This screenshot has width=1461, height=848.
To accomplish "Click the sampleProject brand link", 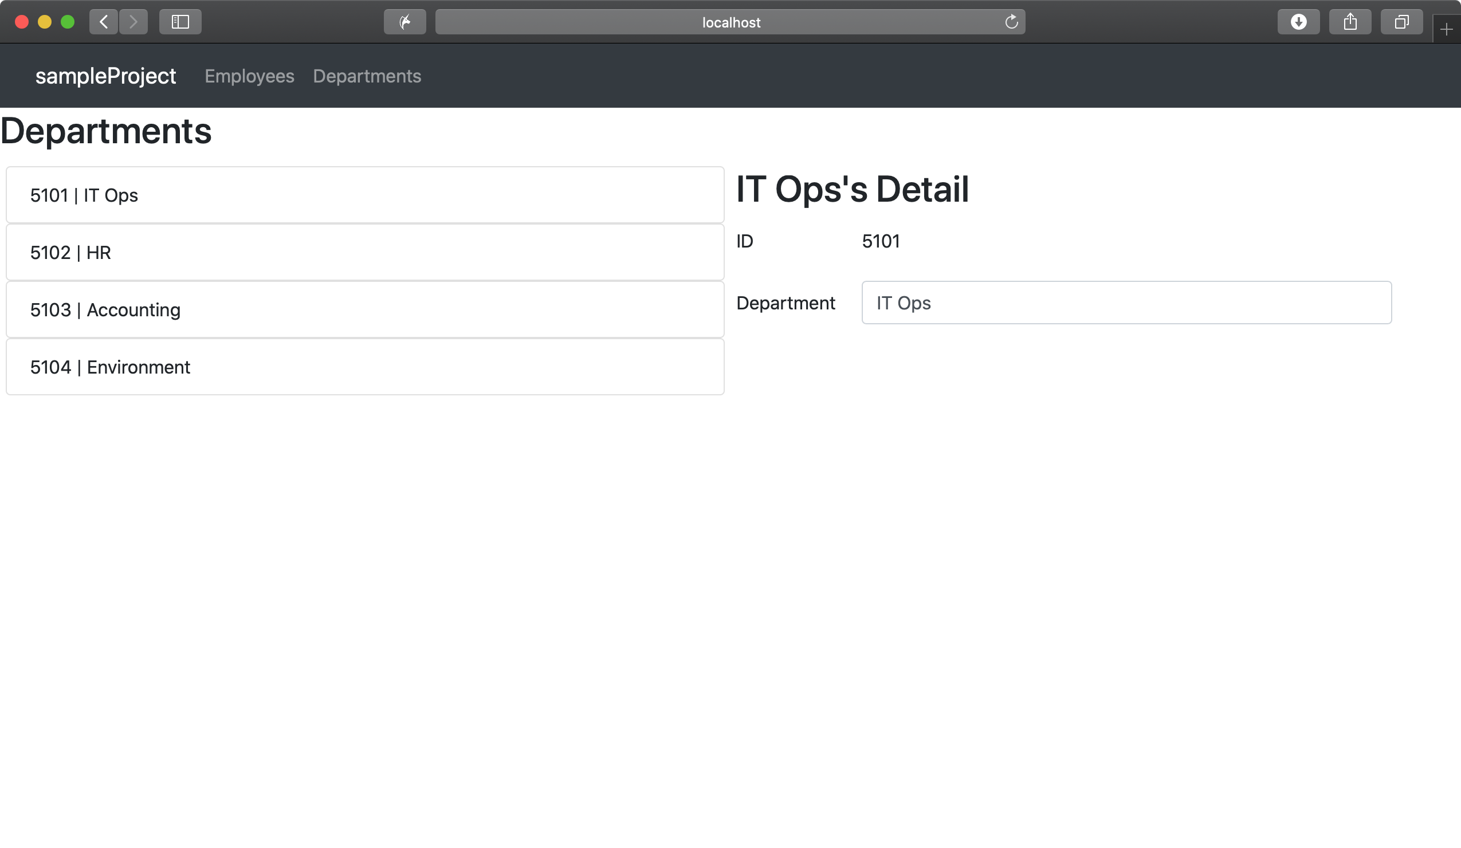I will 105,76.
